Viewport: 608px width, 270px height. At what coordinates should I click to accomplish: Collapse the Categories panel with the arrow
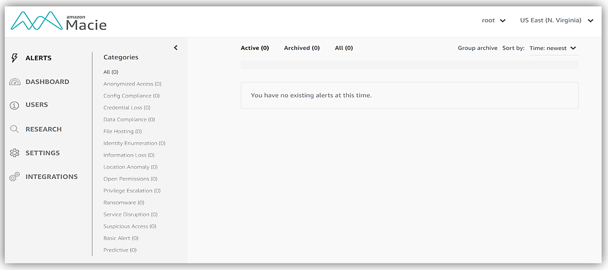176,48
